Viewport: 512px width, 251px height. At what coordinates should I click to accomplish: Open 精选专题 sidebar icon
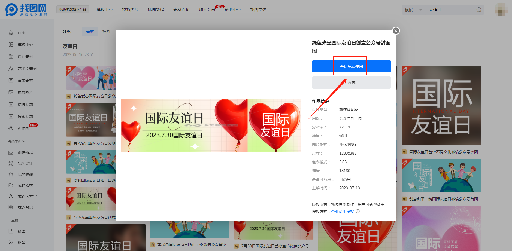coord(11,105)
